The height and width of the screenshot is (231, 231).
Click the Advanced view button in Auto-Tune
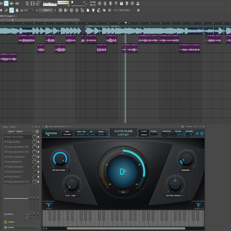pyautogui.click(x=67, y=134)
